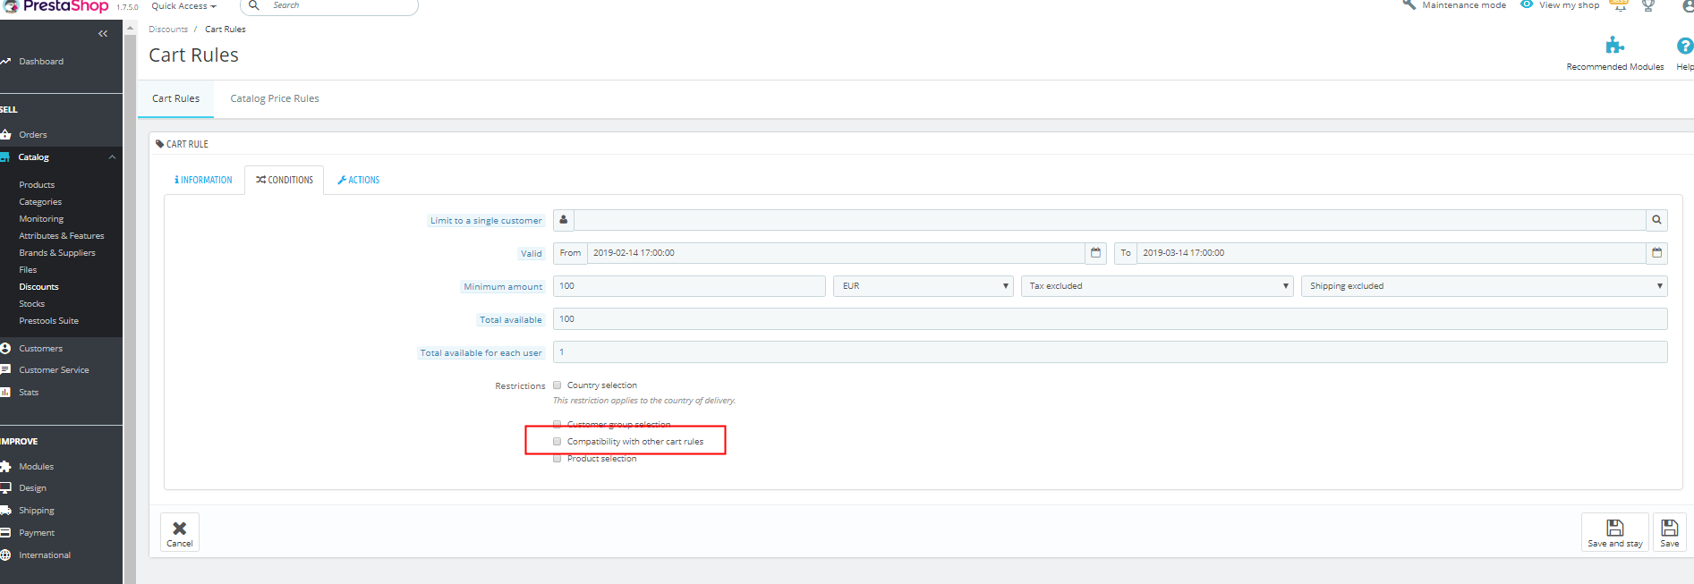Click the Help question mark icon
Image resolution: width=1694 pixels, height=584 pixels.
1685,46
